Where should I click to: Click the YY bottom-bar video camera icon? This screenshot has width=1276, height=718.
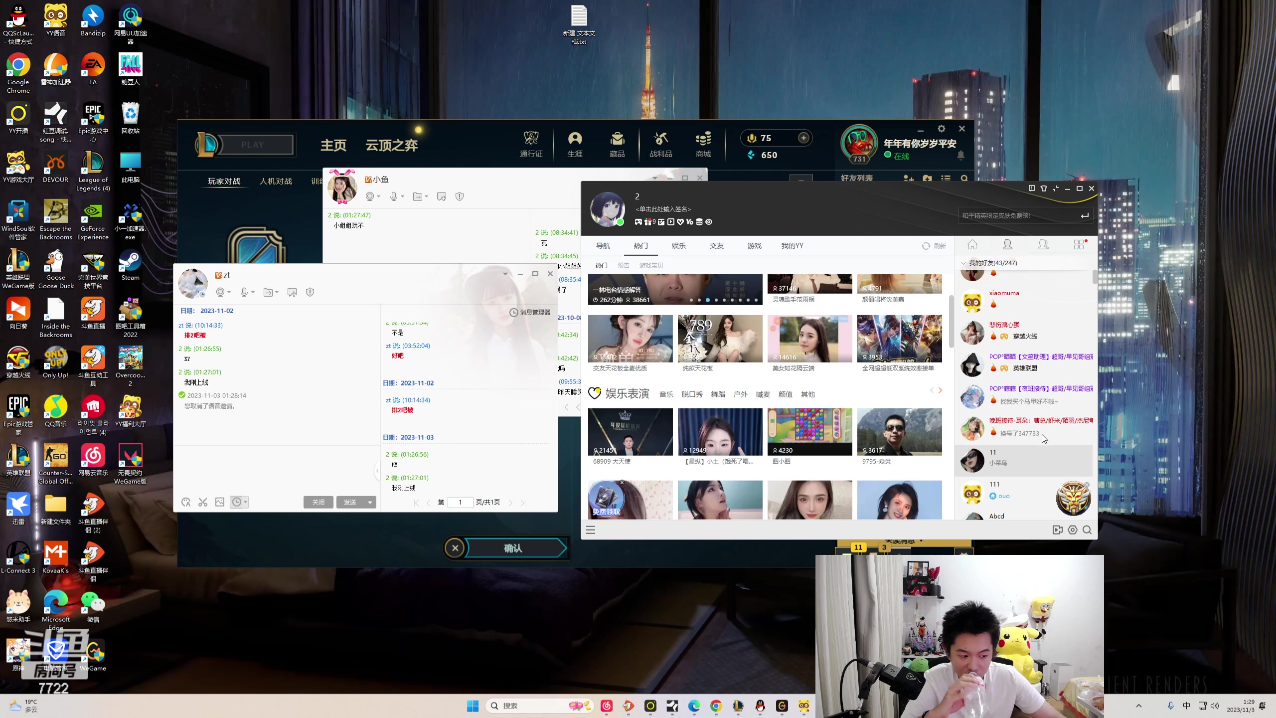(x=1058, y=530)
